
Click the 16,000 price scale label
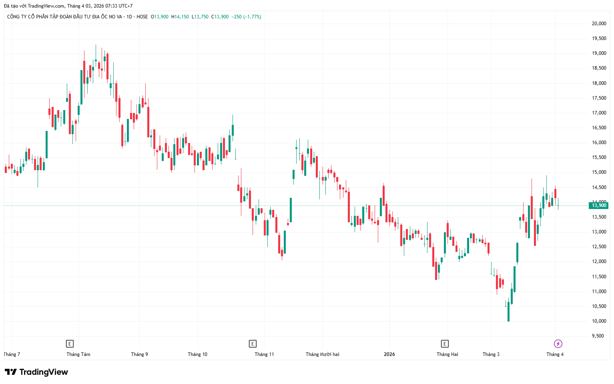[x=599, y=143]
